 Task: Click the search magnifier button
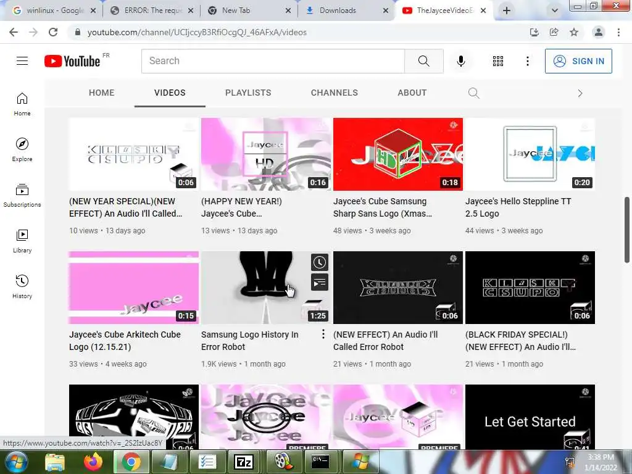tap(423, 61)
